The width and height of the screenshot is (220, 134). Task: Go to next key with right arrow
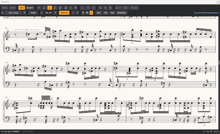pos(25,13)
